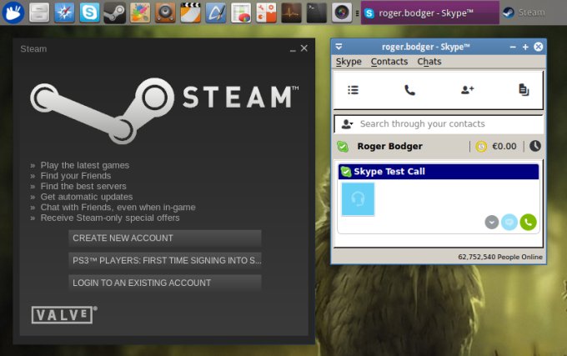
Task: Click the blue chat bubble button for test call
Action: coord(509,222)
